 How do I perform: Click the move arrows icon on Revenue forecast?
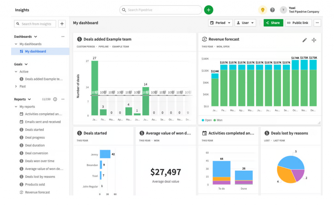pyautogui.click(x=314, y=40)
